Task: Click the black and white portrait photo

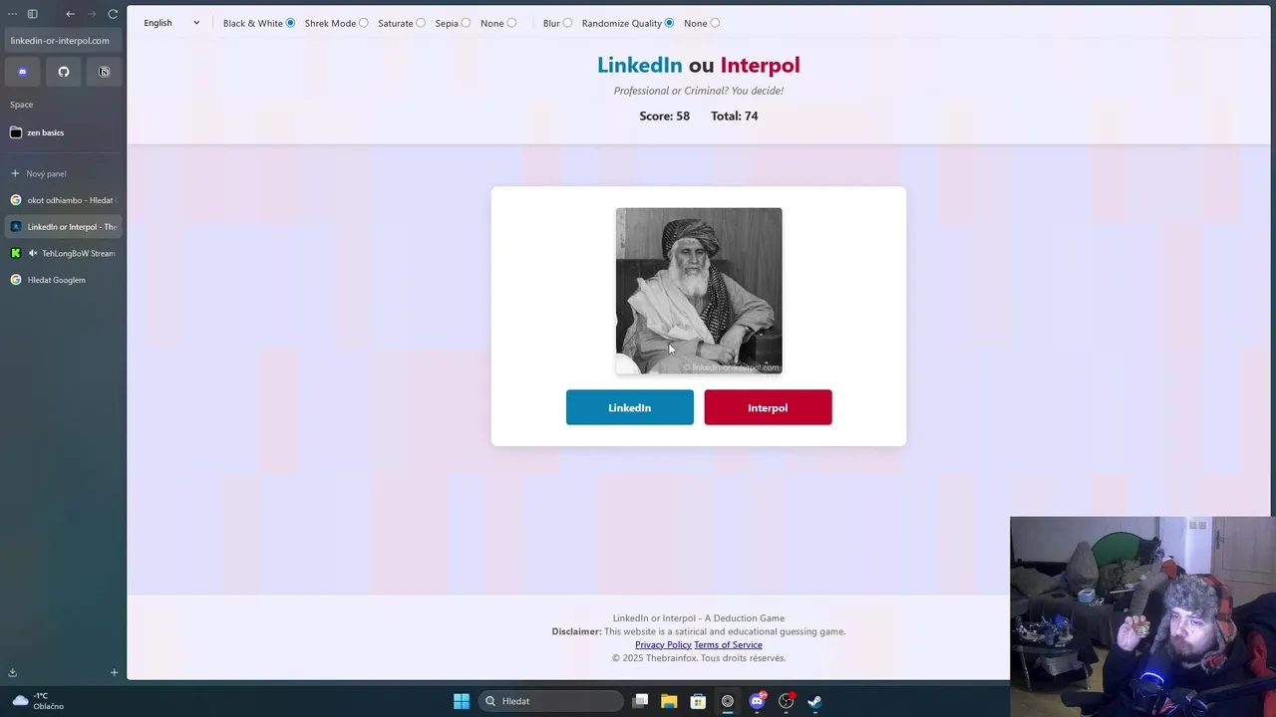Action: [699, 291]
